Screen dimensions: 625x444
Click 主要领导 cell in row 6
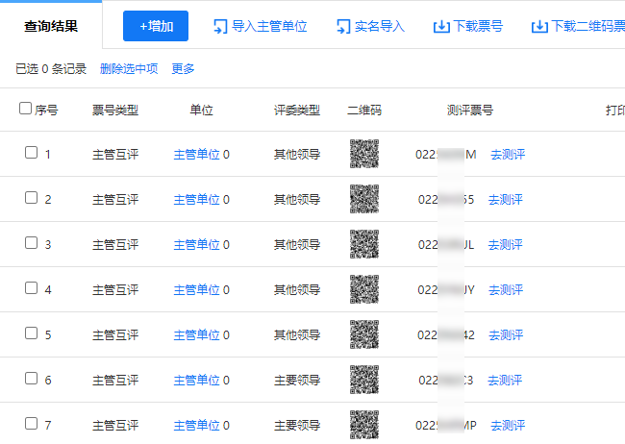[x=297, y=380]
